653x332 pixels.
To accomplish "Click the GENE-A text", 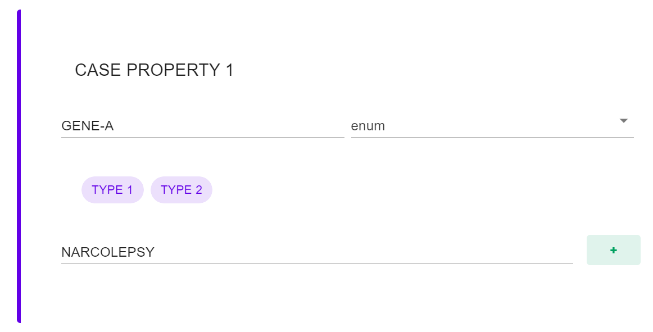I will [x=88, y=126].
